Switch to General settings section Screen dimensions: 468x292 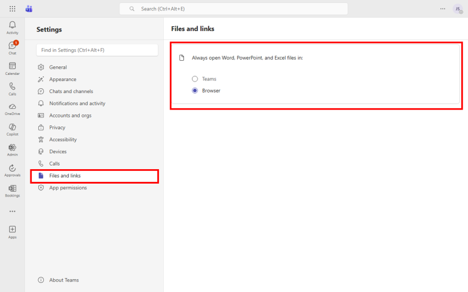click(x=58, y=68)
